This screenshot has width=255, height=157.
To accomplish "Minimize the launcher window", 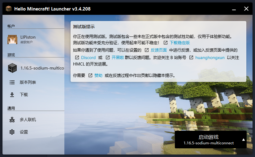I will pos(233,9).
